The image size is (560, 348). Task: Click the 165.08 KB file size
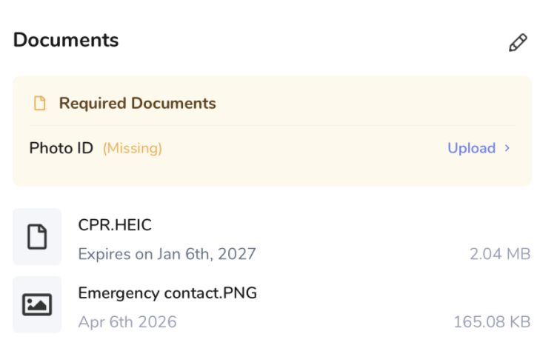[492, 322]
